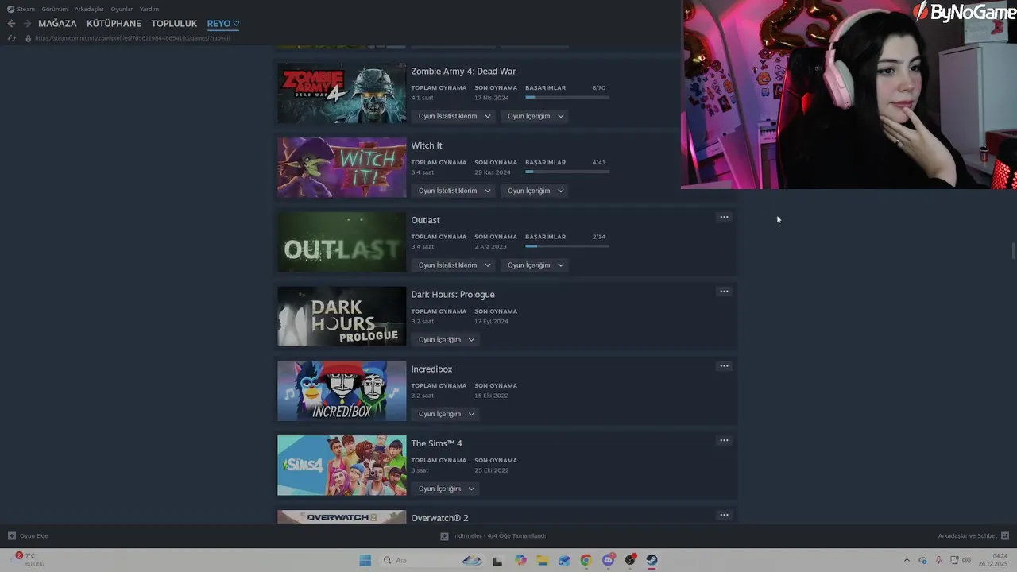Viewport: 1017px width, 572px height.
Task: Click the Steam logo icon in the menu bar
Action: coord(10,9)
